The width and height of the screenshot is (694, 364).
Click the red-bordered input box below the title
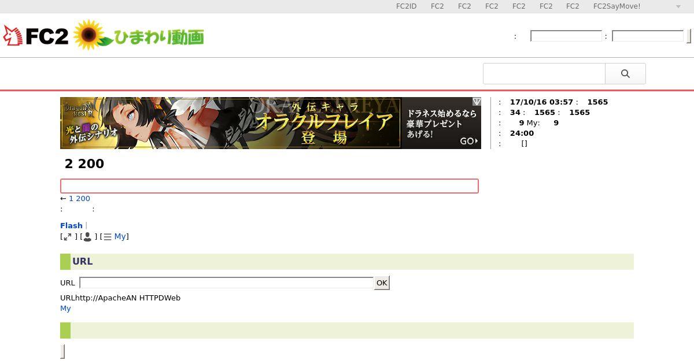coord(270,186)
